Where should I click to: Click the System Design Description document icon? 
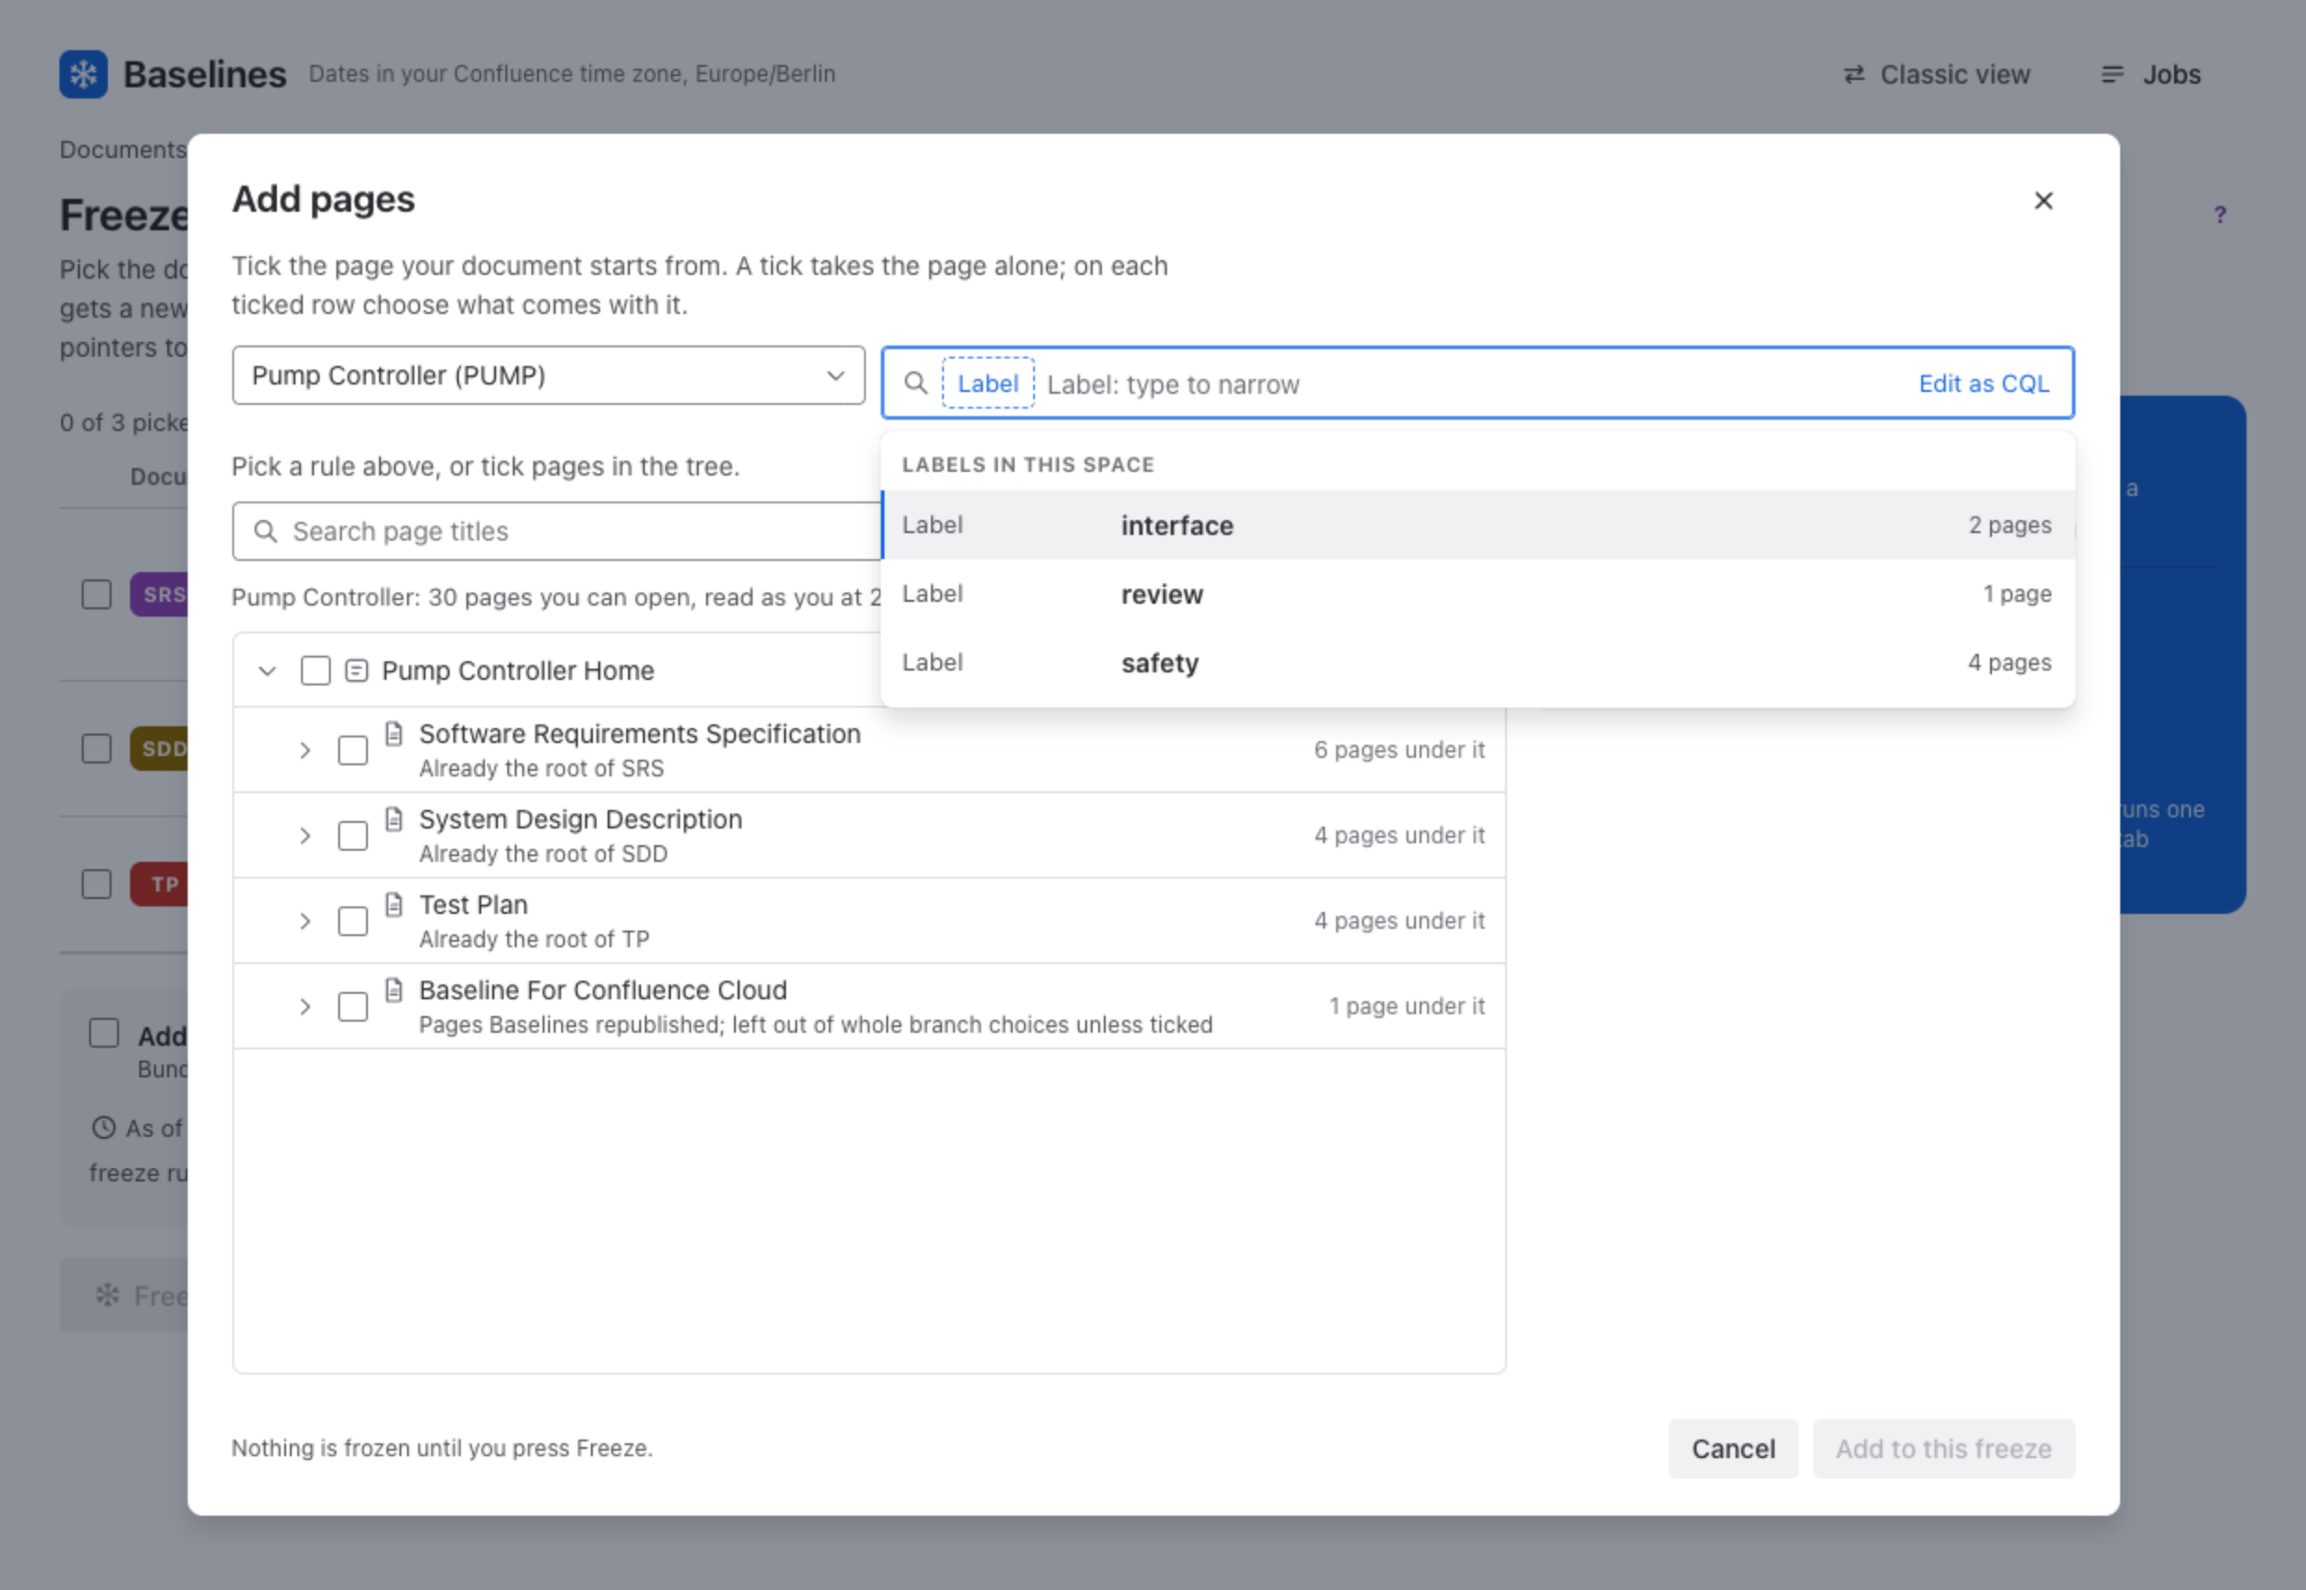point(395,819)
